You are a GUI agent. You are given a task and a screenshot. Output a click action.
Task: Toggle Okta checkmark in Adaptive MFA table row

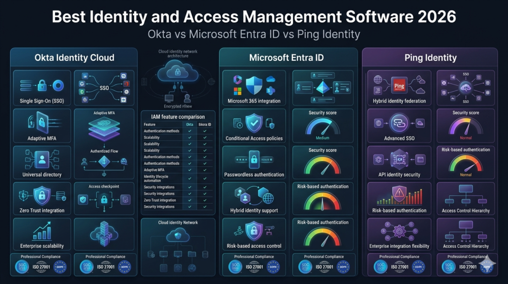pyautogui.click(x=190, y=170)
